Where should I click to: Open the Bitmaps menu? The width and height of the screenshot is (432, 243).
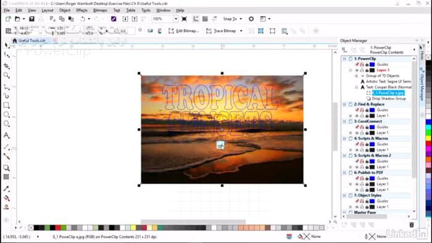tap(100, 10)
